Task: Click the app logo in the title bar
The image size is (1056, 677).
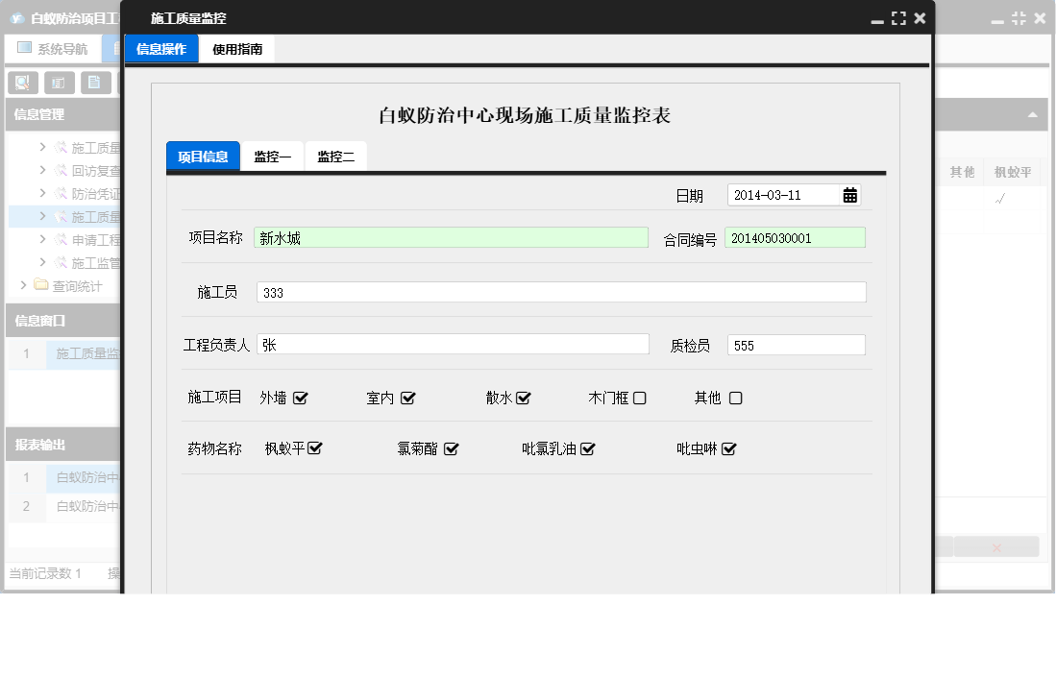Action: (x=16, y=18)
